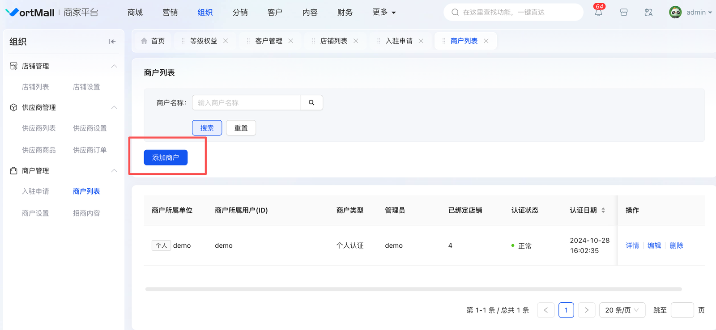The image size is (716, 330).
Task: Click the horizontal table scrollbar
Action: (x=413, y=289)
